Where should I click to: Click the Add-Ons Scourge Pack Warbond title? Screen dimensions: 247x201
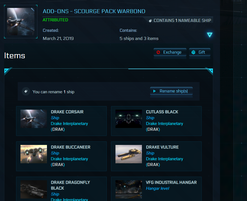(x=94, y=11)
